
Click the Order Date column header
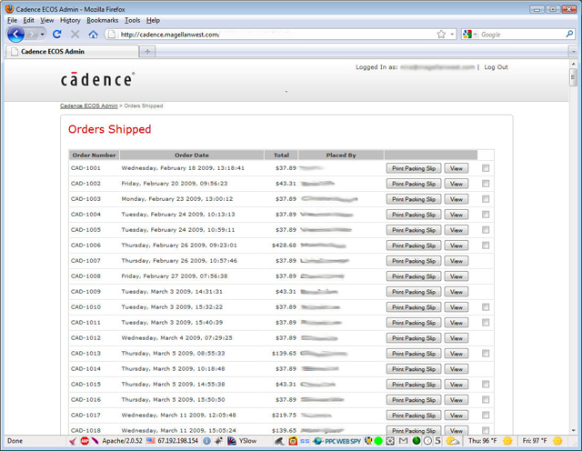pos(192,155)
